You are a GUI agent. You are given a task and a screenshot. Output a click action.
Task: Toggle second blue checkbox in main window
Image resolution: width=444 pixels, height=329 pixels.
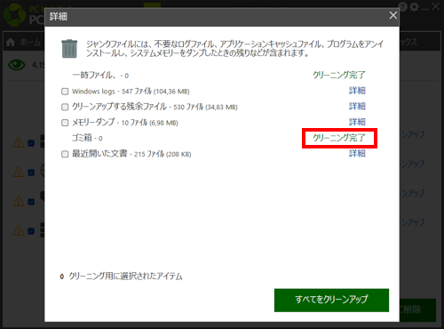coord(31,173)
